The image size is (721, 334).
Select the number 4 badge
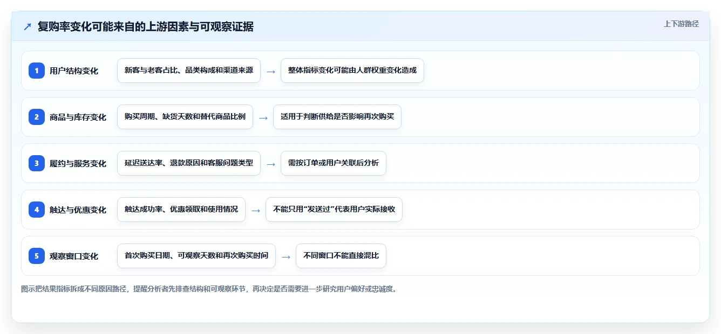tap(37, 210)
